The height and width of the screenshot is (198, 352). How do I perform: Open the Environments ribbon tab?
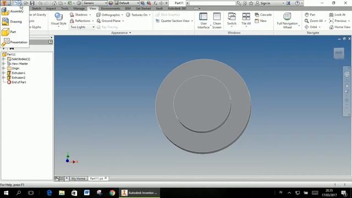pos(111,8)
